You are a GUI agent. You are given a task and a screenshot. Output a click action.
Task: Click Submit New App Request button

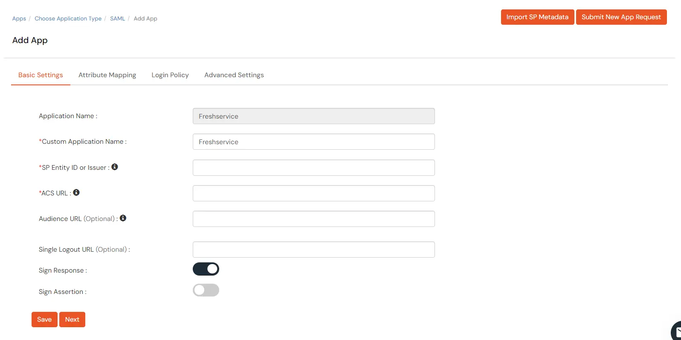click(621, 17)
